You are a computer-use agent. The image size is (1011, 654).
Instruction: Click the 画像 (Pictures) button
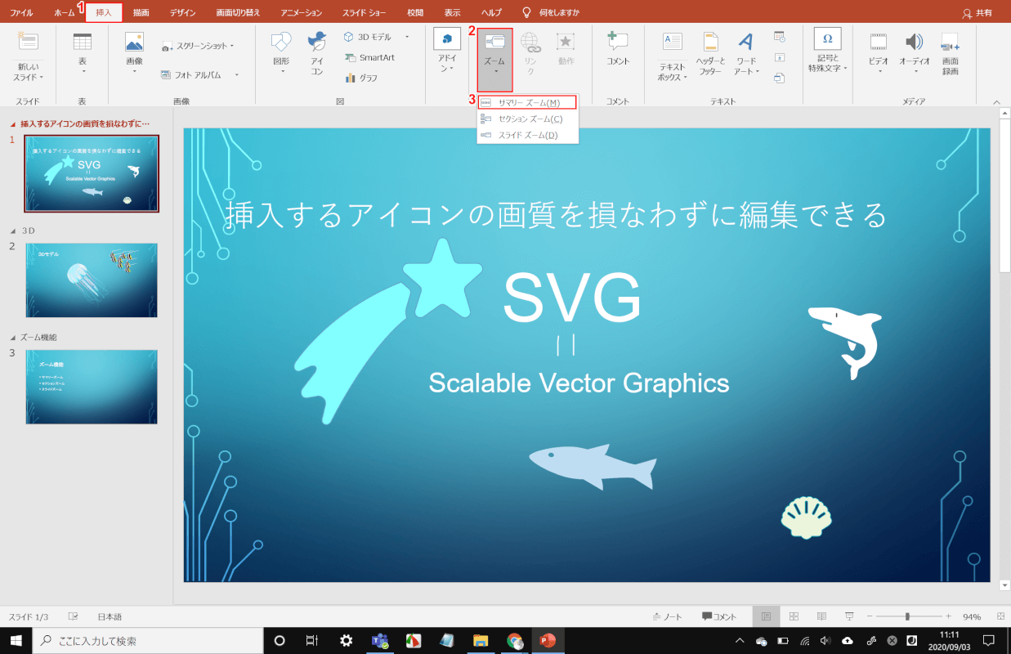click(134, 56)
